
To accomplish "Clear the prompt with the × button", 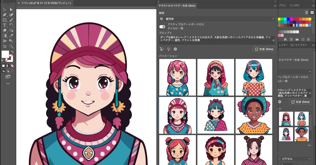I will [x=274, y=40].
